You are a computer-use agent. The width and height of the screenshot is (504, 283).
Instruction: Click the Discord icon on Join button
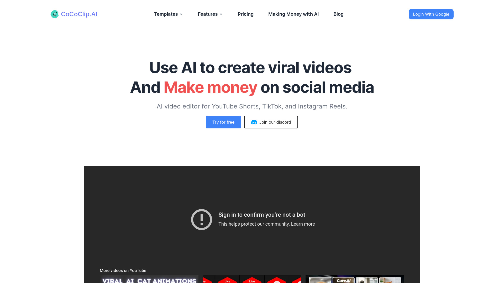254,122
